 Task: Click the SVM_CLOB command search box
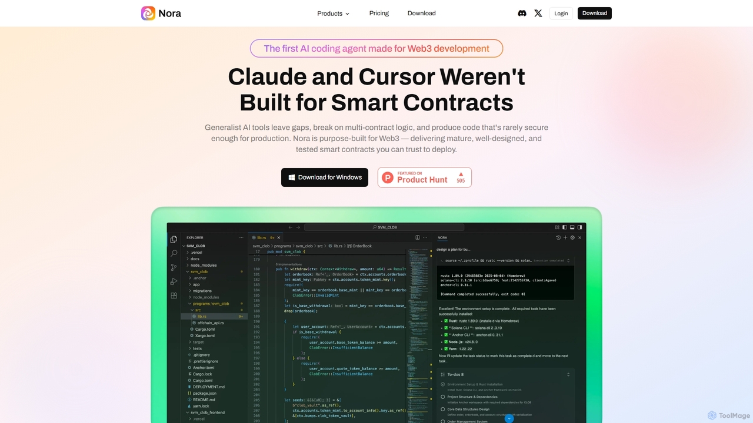(x=385, y=227)
